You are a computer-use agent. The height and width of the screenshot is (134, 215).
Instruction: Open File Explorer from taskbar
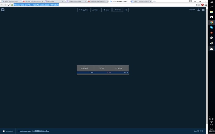click(x=211, y=12)
